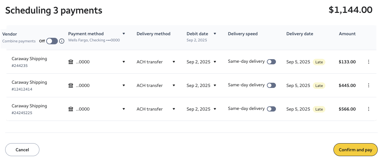Image resolution: width=379 pixels, height=160 pixels.
Task: Open the payment account dropdown for bill #24245225
Action: click(124, 109)
